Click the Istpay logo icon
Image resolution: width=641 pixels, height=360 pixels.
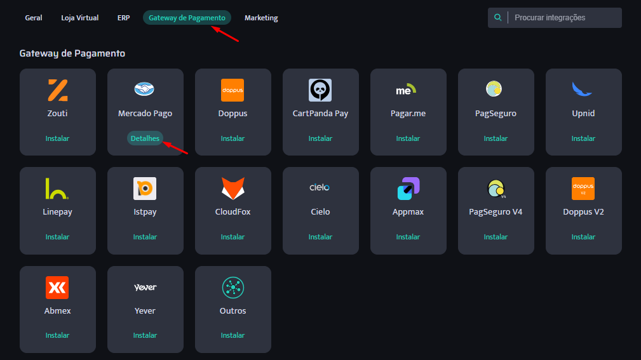point(145,189)
